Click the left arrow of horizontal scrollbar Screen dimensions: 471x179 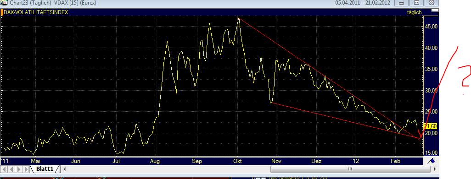click(65, 169)
